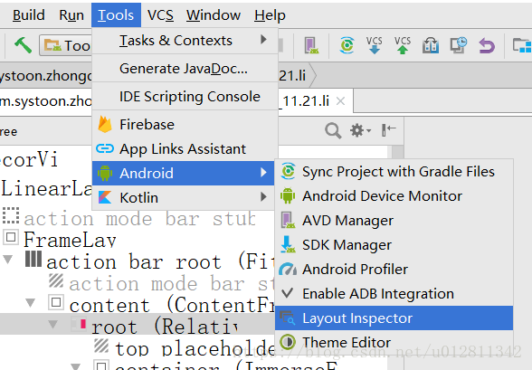Open the run configuration dropdown in toolbar
The image size is (532, 370).
click(65, 45)
